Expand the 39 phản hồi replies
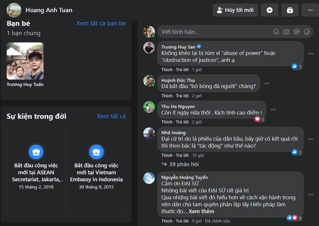The image size is (319, 226). (x=184, y=164)
